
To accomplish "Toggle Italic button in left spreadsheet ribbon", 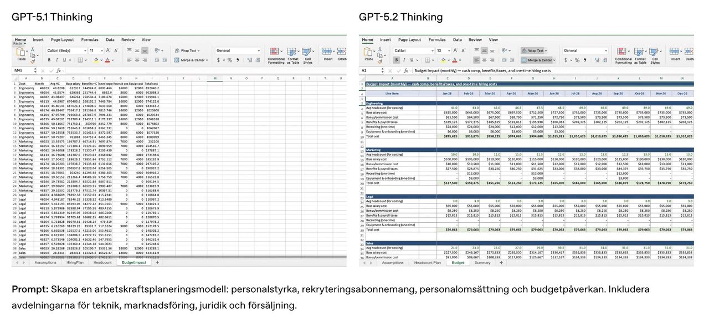I will (56, 59).
